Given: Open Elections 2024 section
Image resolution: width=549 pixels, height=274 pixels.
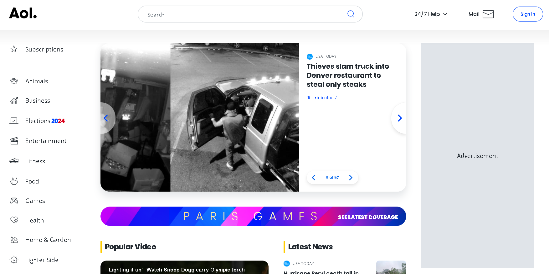Looking at the screenshot, I should point(45,121).
